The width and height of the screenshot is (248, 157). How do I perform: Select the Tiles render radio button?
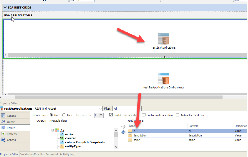[64, 115]
